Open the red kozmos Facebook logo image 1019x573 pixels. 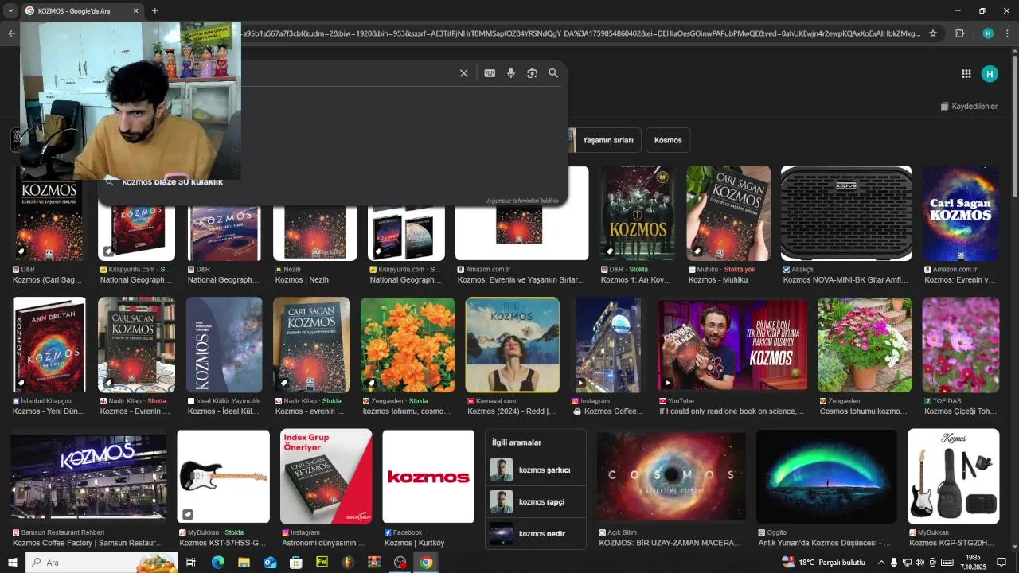[428, 476]
